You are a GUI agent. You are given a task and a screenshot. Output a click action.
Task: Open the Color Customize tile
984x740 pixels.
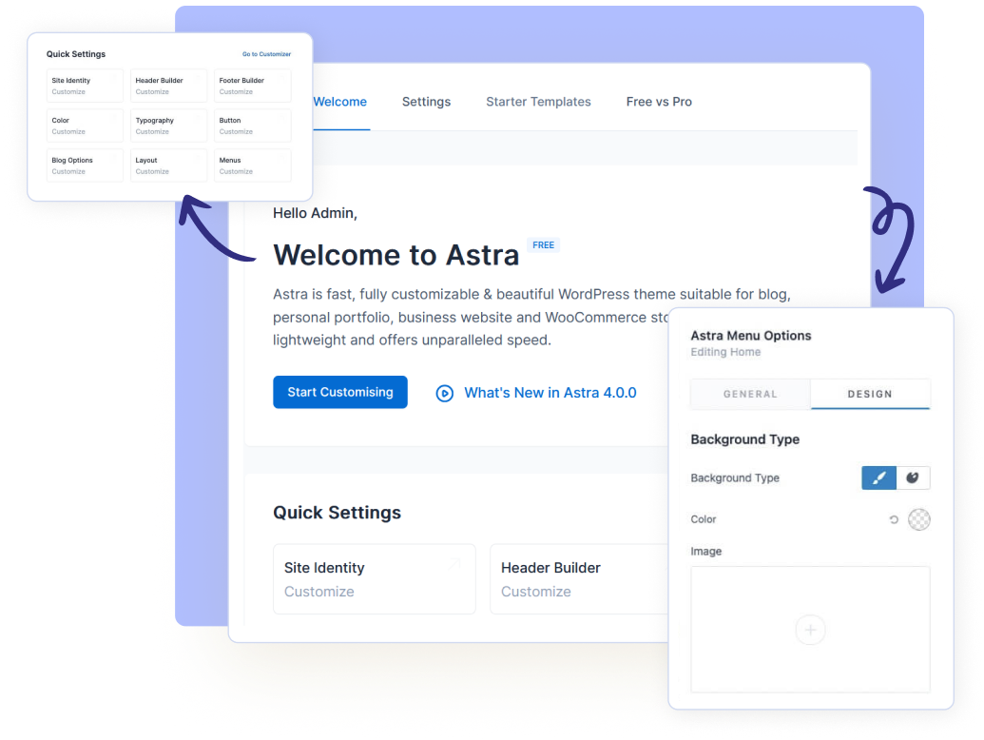[85, 126]
